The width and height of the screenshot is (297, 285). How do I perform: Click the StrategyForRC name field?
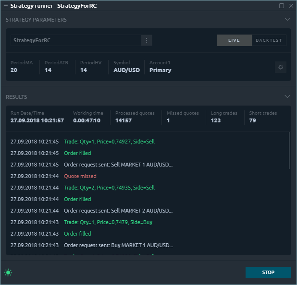(x=76, y=40)
